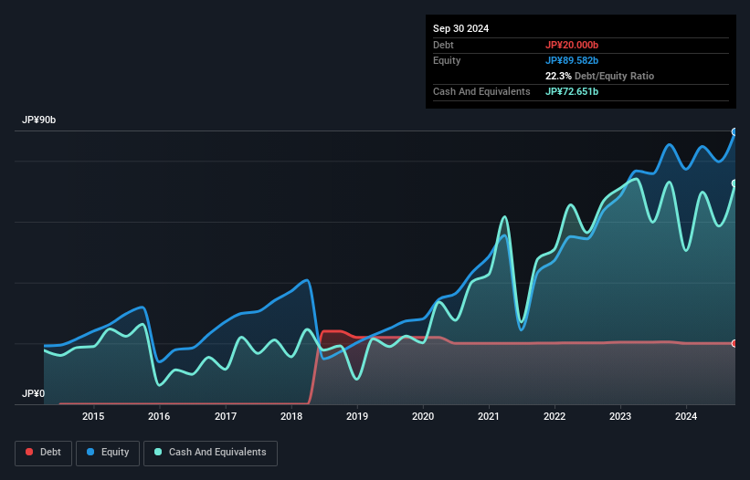750x480 pixels.
Task: Click the red Debt endpoint marker on the chart
Action: tap(734, 343)
